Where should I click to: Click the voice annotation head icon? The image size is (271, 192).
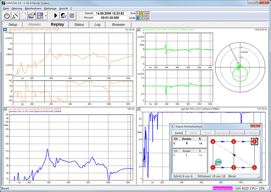coord(64,15)
